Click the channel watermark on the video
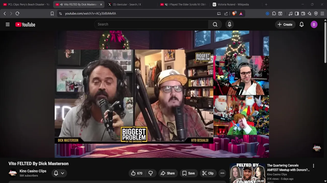Screen dimensions: 327x183 click(317, 148)
